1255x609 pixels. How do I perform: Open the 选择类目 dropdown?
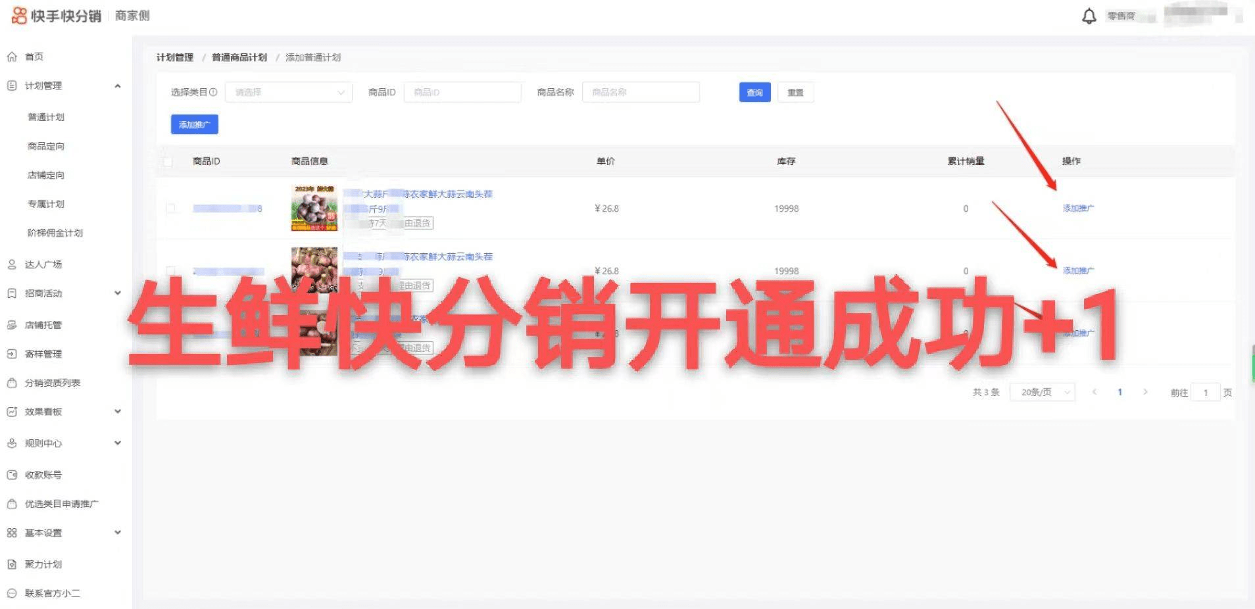point(289,92)
